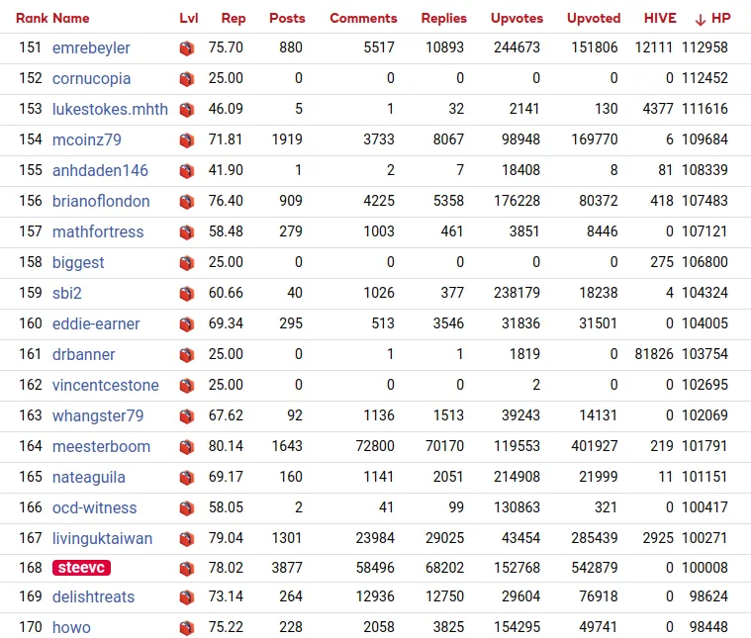
Task: Sort table by Replies column header
Action: coord(444,18)
